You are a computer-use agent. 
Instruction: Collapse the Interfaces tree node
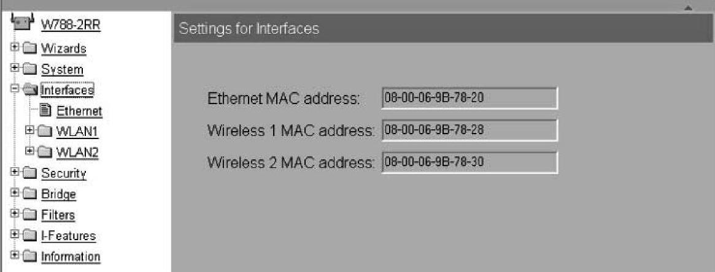pos(15,89)
